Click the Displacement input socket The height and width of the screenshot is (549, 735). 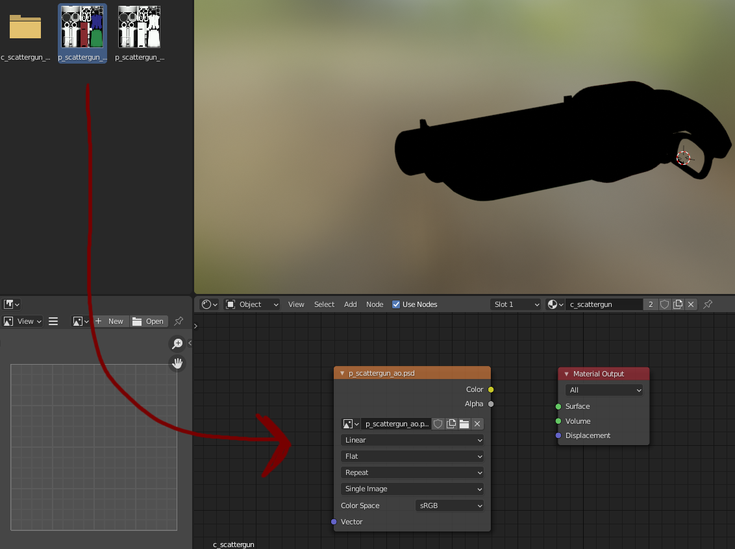558,435
